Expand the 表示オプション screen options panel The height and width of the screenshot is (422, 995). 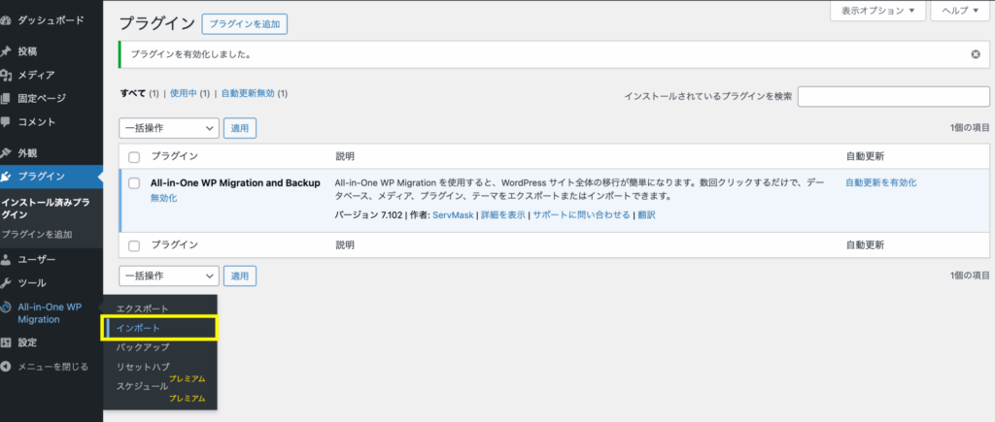[877, 11]
